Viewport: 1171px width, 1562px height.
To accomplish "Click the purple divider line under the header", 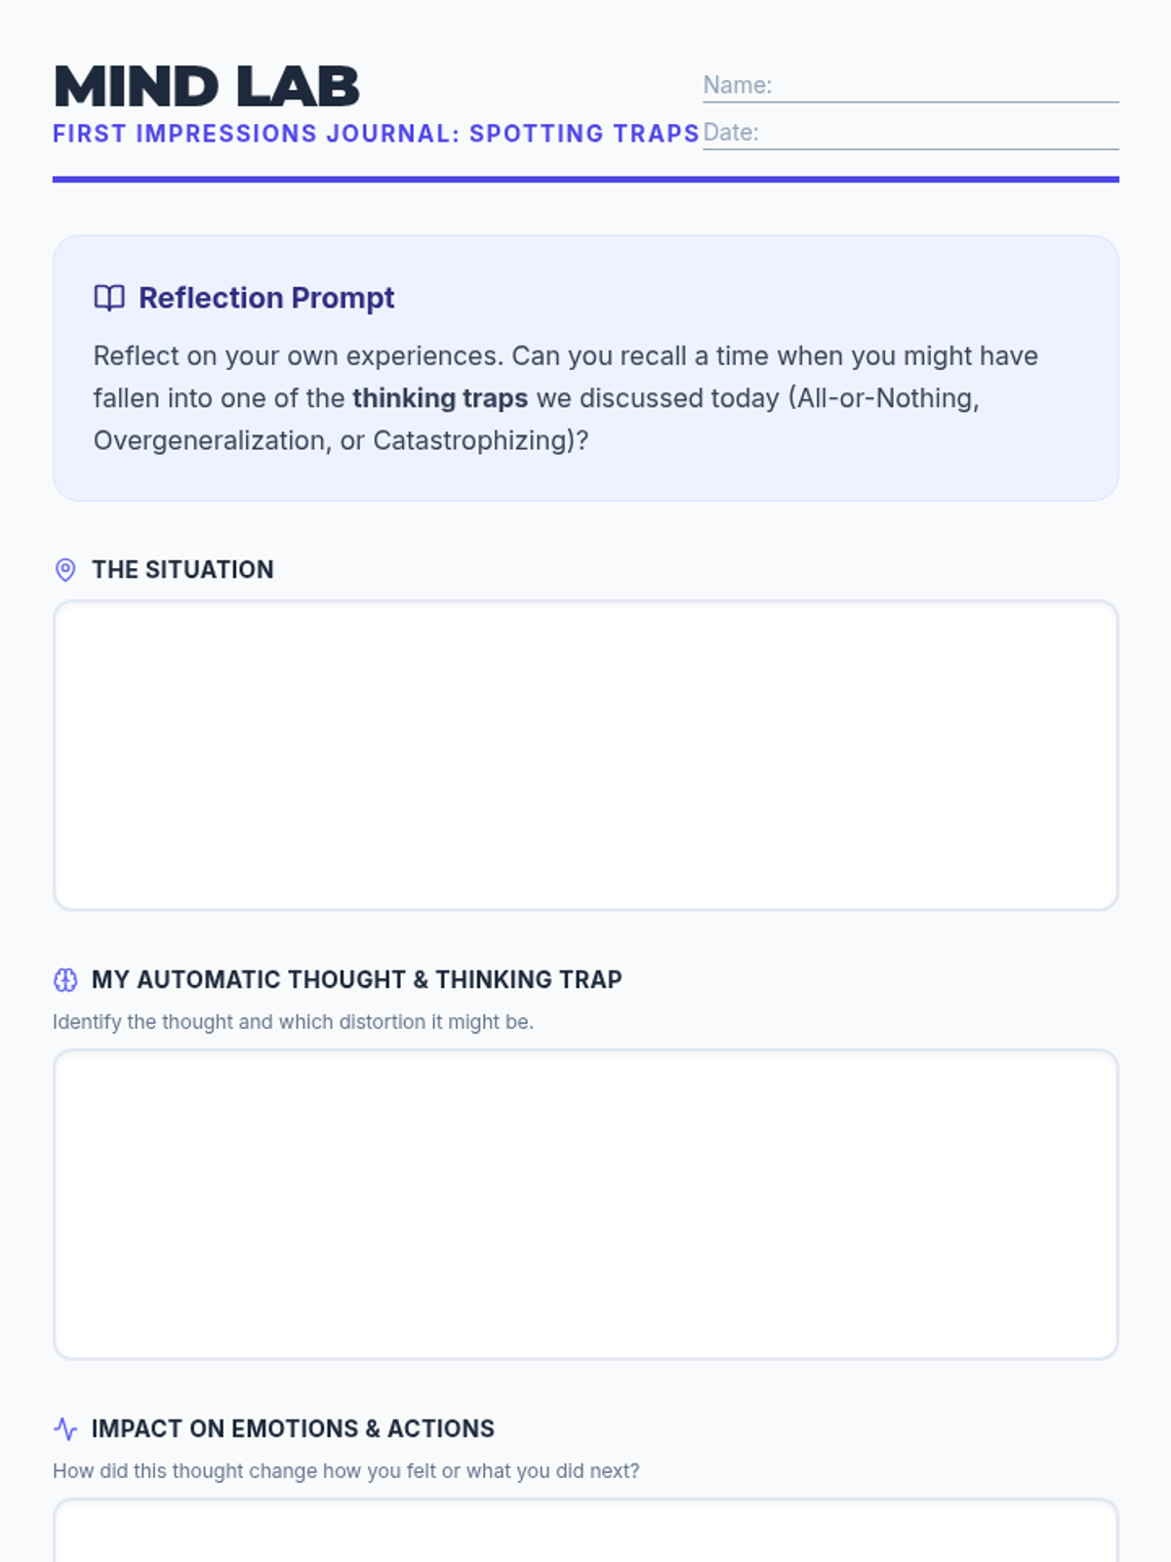I will click(x=585, y=180).
